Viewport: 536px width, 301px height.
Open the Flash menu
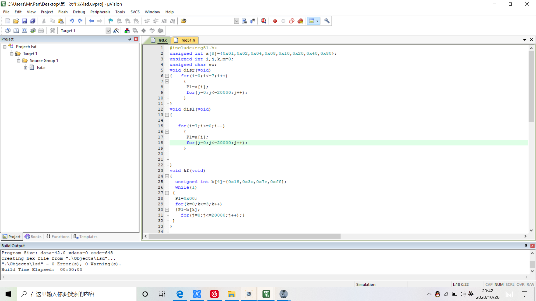(x=63, y=12)
